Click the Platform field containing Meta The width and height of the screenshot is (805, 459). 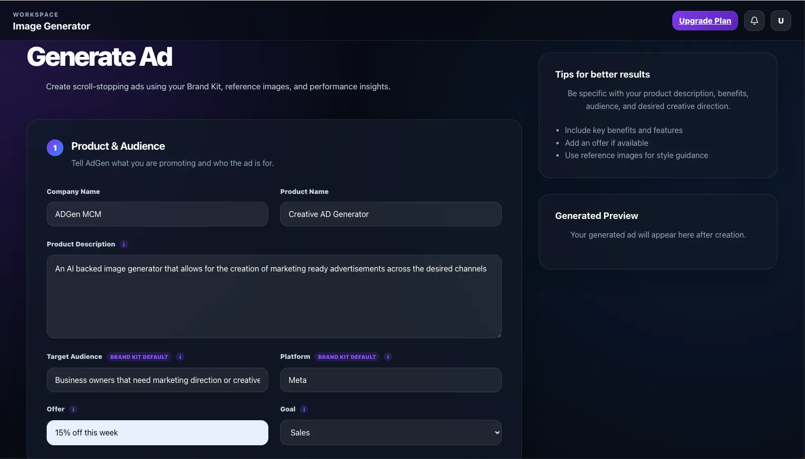click(x=391, y=380)
